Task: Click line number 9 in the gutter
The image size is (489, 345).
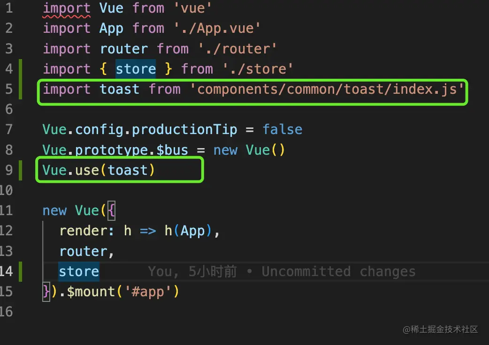Action: coord(8,170)
